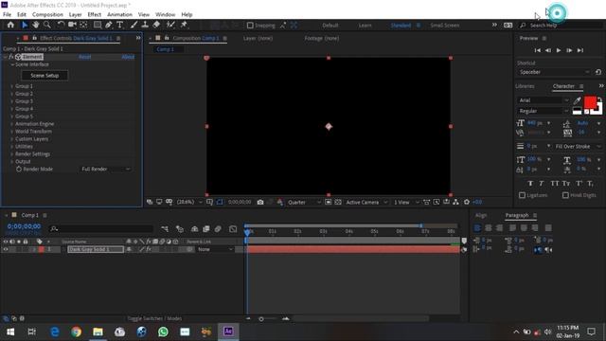Enable the Hindi Digits checkbox
The height and width of the screenshot is (341, 606).
pyautogui.click(x=565, y=195)
